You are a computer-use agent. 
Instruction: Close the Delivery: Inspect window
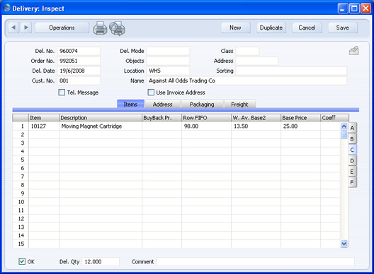[366, 8]
